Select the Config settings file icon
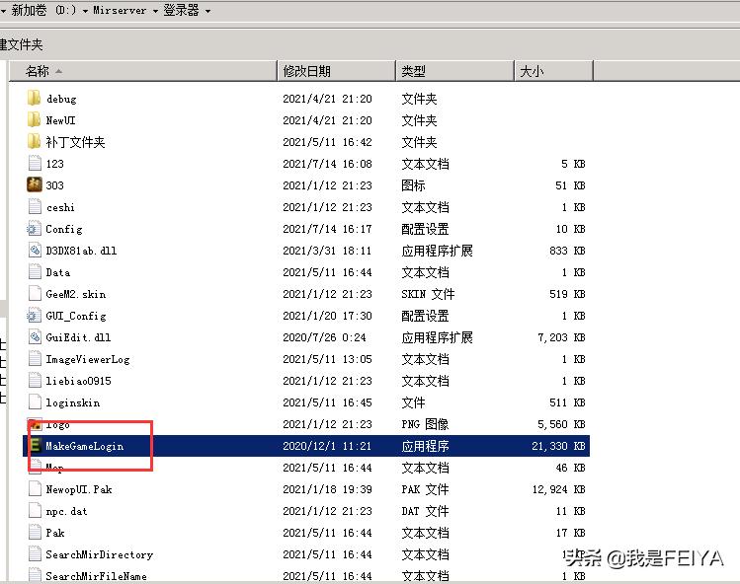Screen dimensions: 740x584 coord(34,228)
